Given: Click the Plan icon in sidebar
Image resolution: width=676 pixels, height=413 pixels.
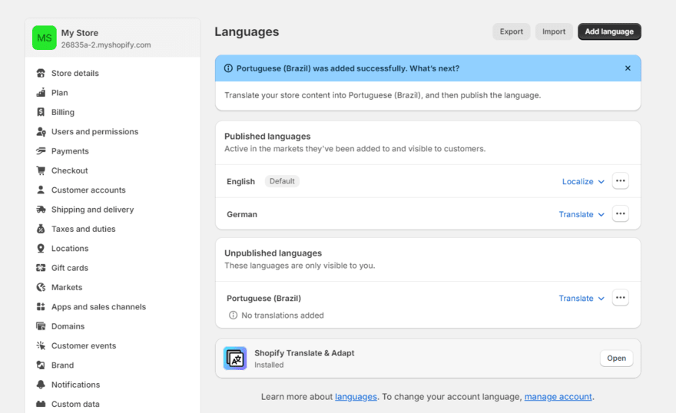Looking at the screenshot, I should click(x=41, y=93).
